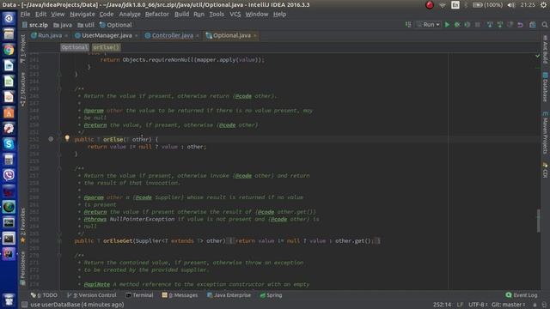Open Ubuntu Software Center from launcher
Viewport: 550px width, 309px height.
[9, 112]
